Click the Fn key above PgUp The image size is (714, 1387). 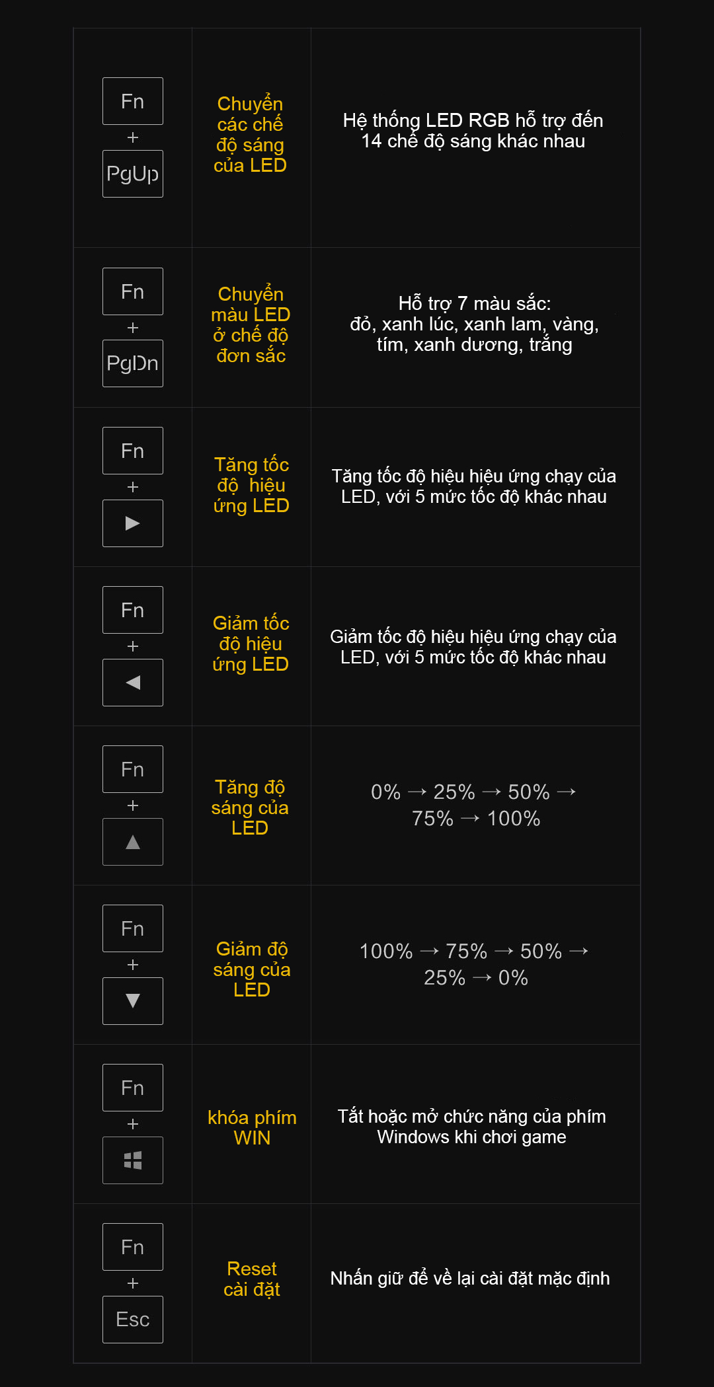[x=132, y=101]
